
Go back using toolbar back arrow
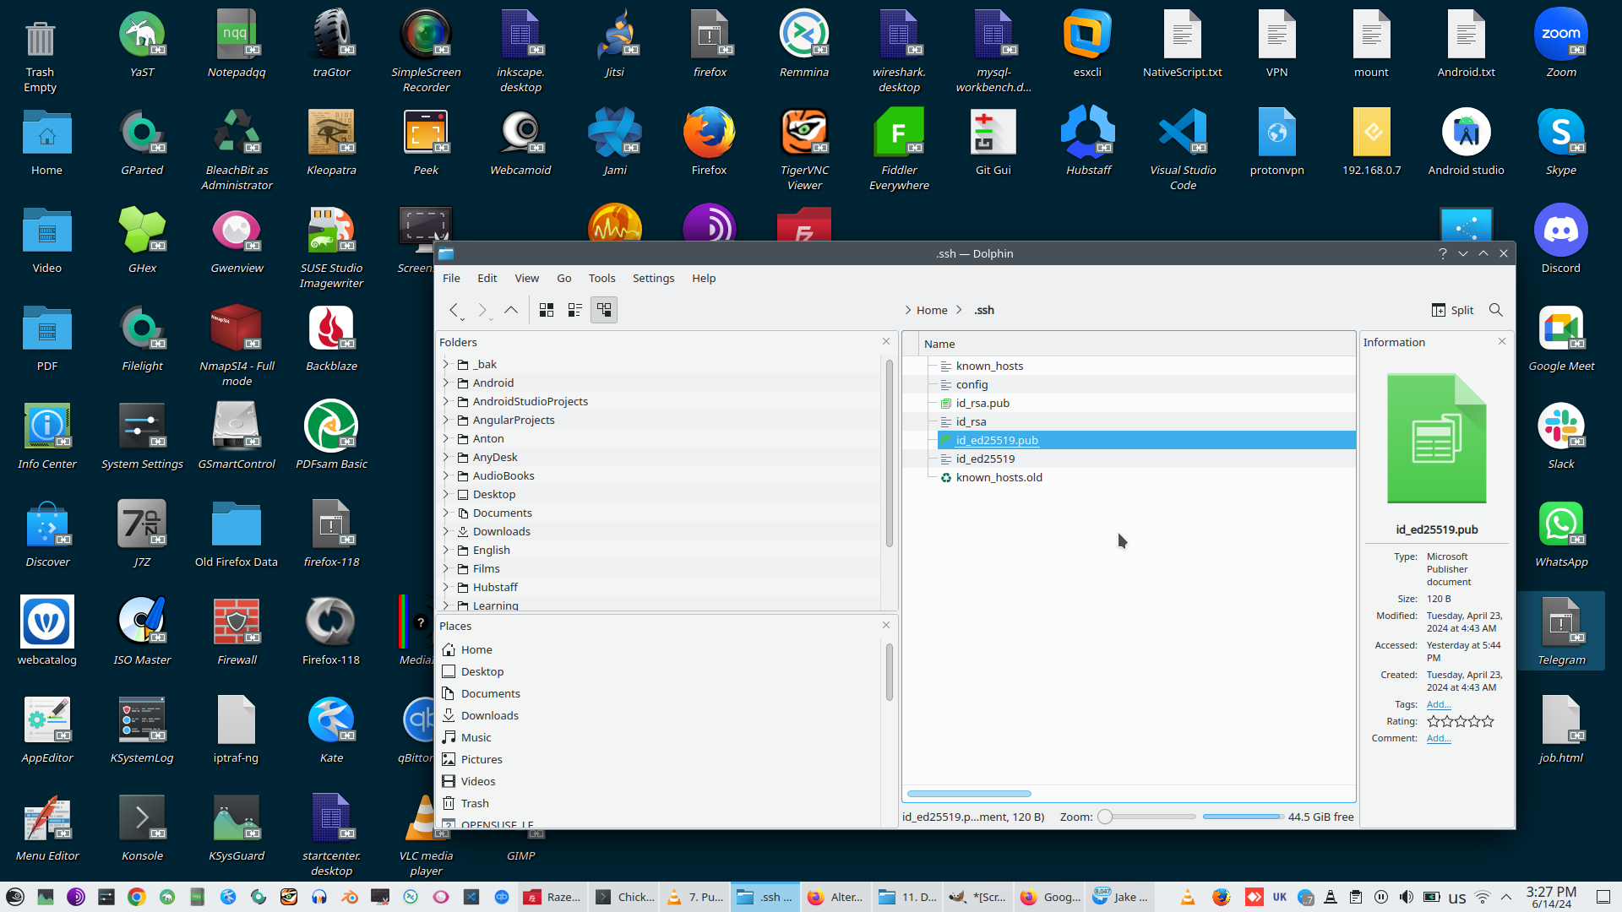[x=454, y=310]
